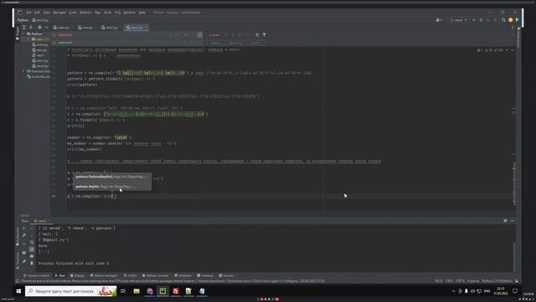The height and width of the screenshot is (302, 536).
Task: Open the Tools menu
Action: [108, 13]
